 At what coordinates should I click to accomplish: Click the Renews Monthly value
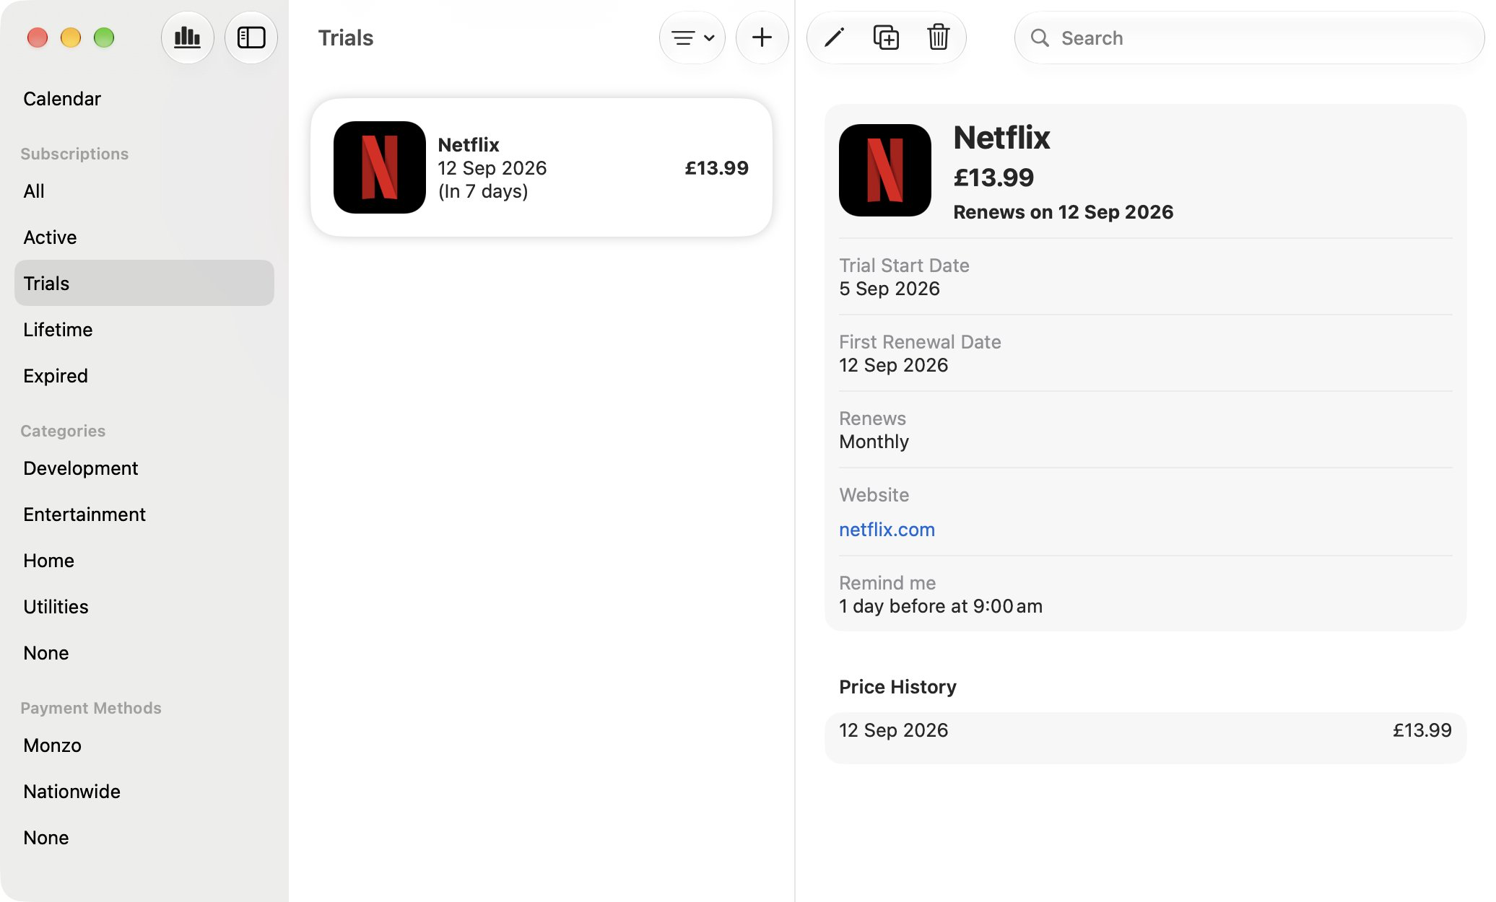pyautogui.click(x=874, y=442)
